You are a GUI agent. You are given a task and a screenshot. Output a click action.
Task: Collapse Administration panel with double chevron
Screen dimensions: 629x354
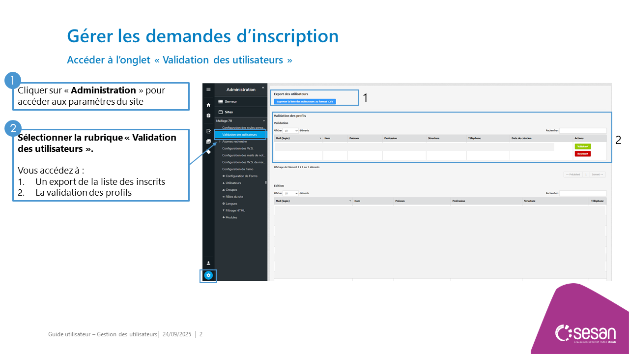263,88
